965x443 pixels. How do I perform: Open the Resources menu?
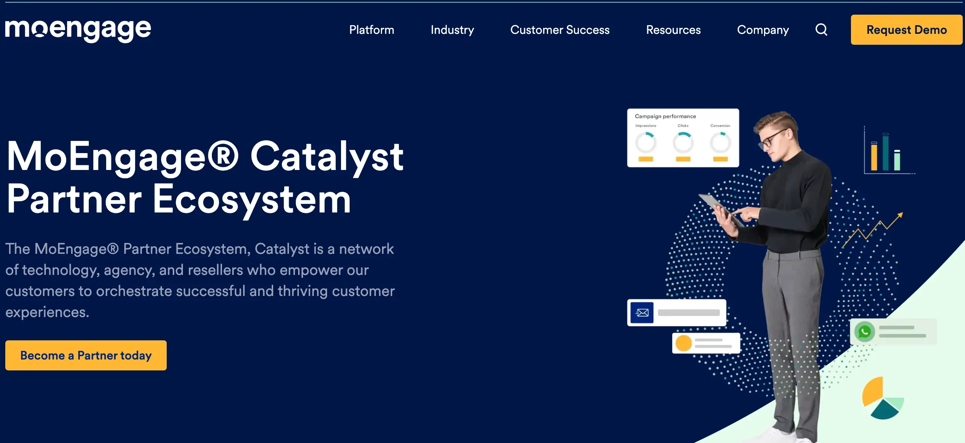point(673,30)
